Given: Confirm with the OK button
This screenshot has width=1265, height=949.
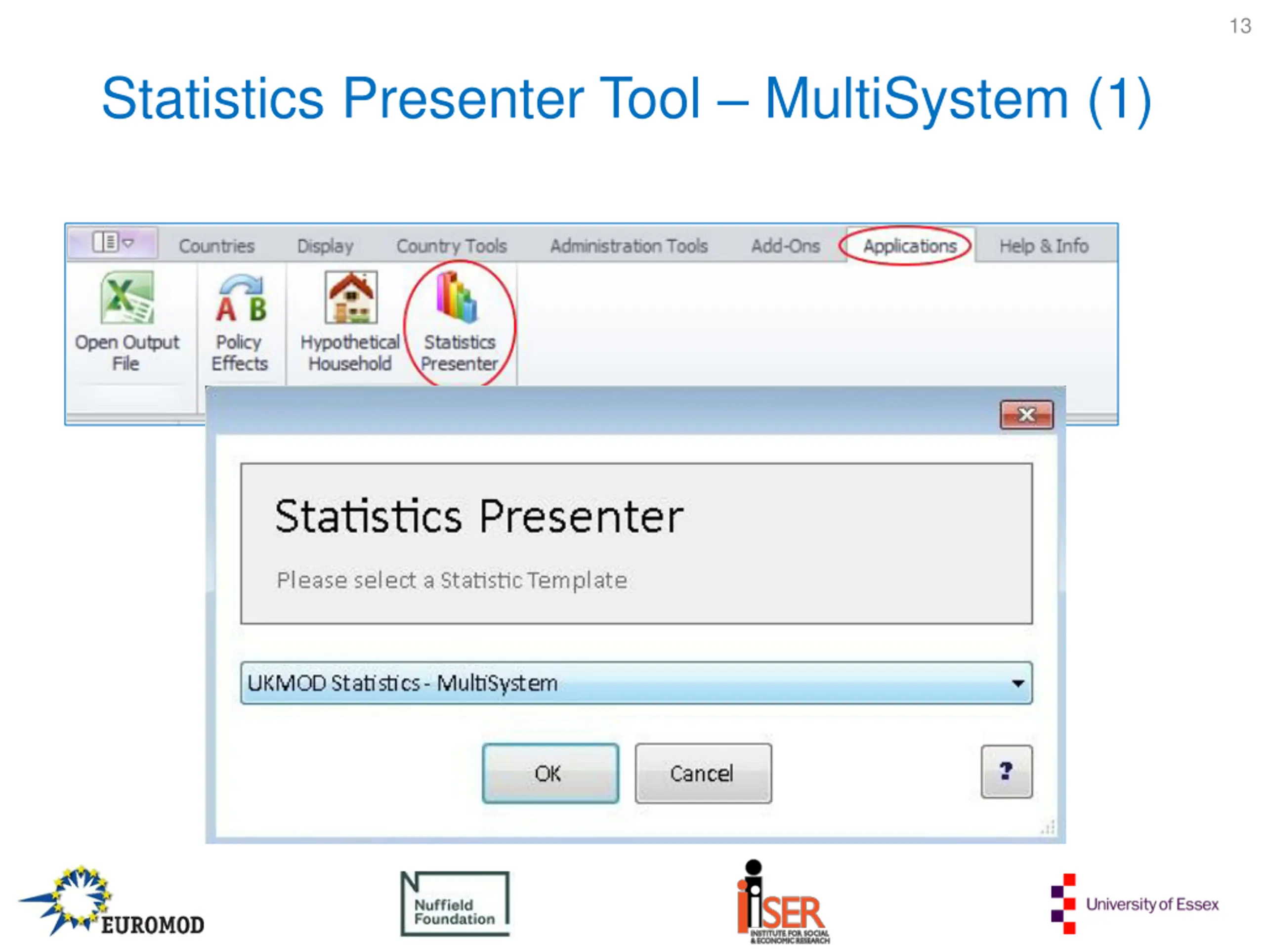Looking at the screenshot, I should click(x=550, y=774).
